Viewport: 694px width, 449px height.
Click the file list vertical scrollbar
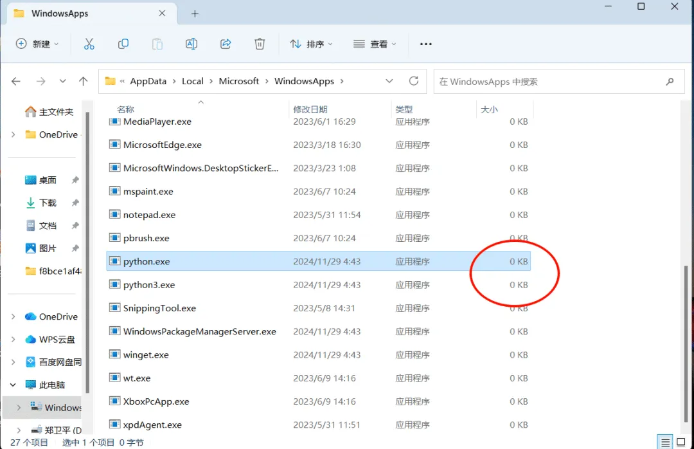click(686, 344)
